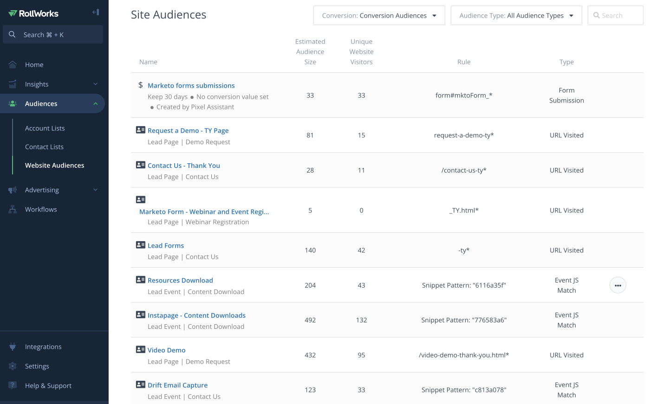This screenshot has height=404, width=662.
Task: Open the Resources Download audience
Action: click(x=180, y=280)
